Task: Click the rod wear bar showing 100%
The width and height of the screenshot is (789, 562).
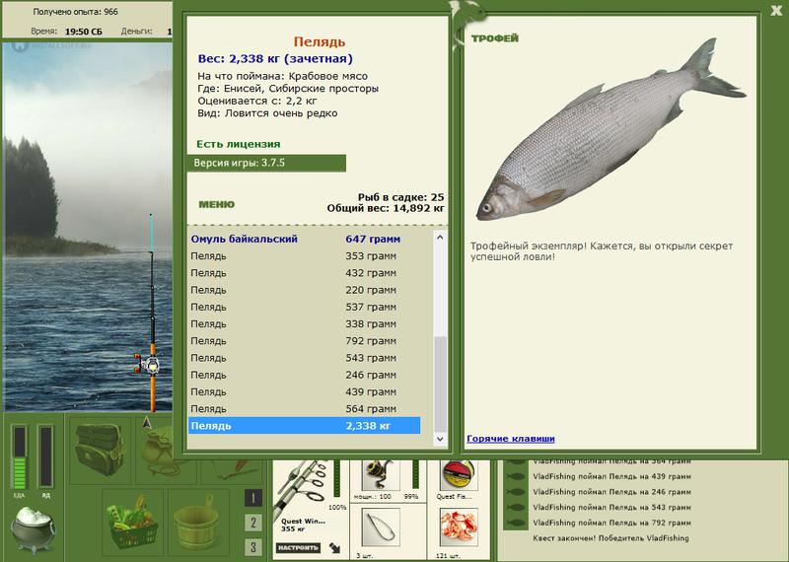Action: point(337,480)
